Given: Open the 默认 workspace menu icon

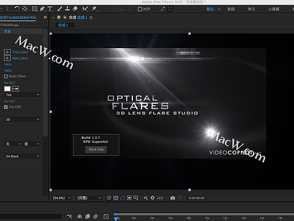Looking at the screenshot, I should pyautogui.click(x=219, y=9).
